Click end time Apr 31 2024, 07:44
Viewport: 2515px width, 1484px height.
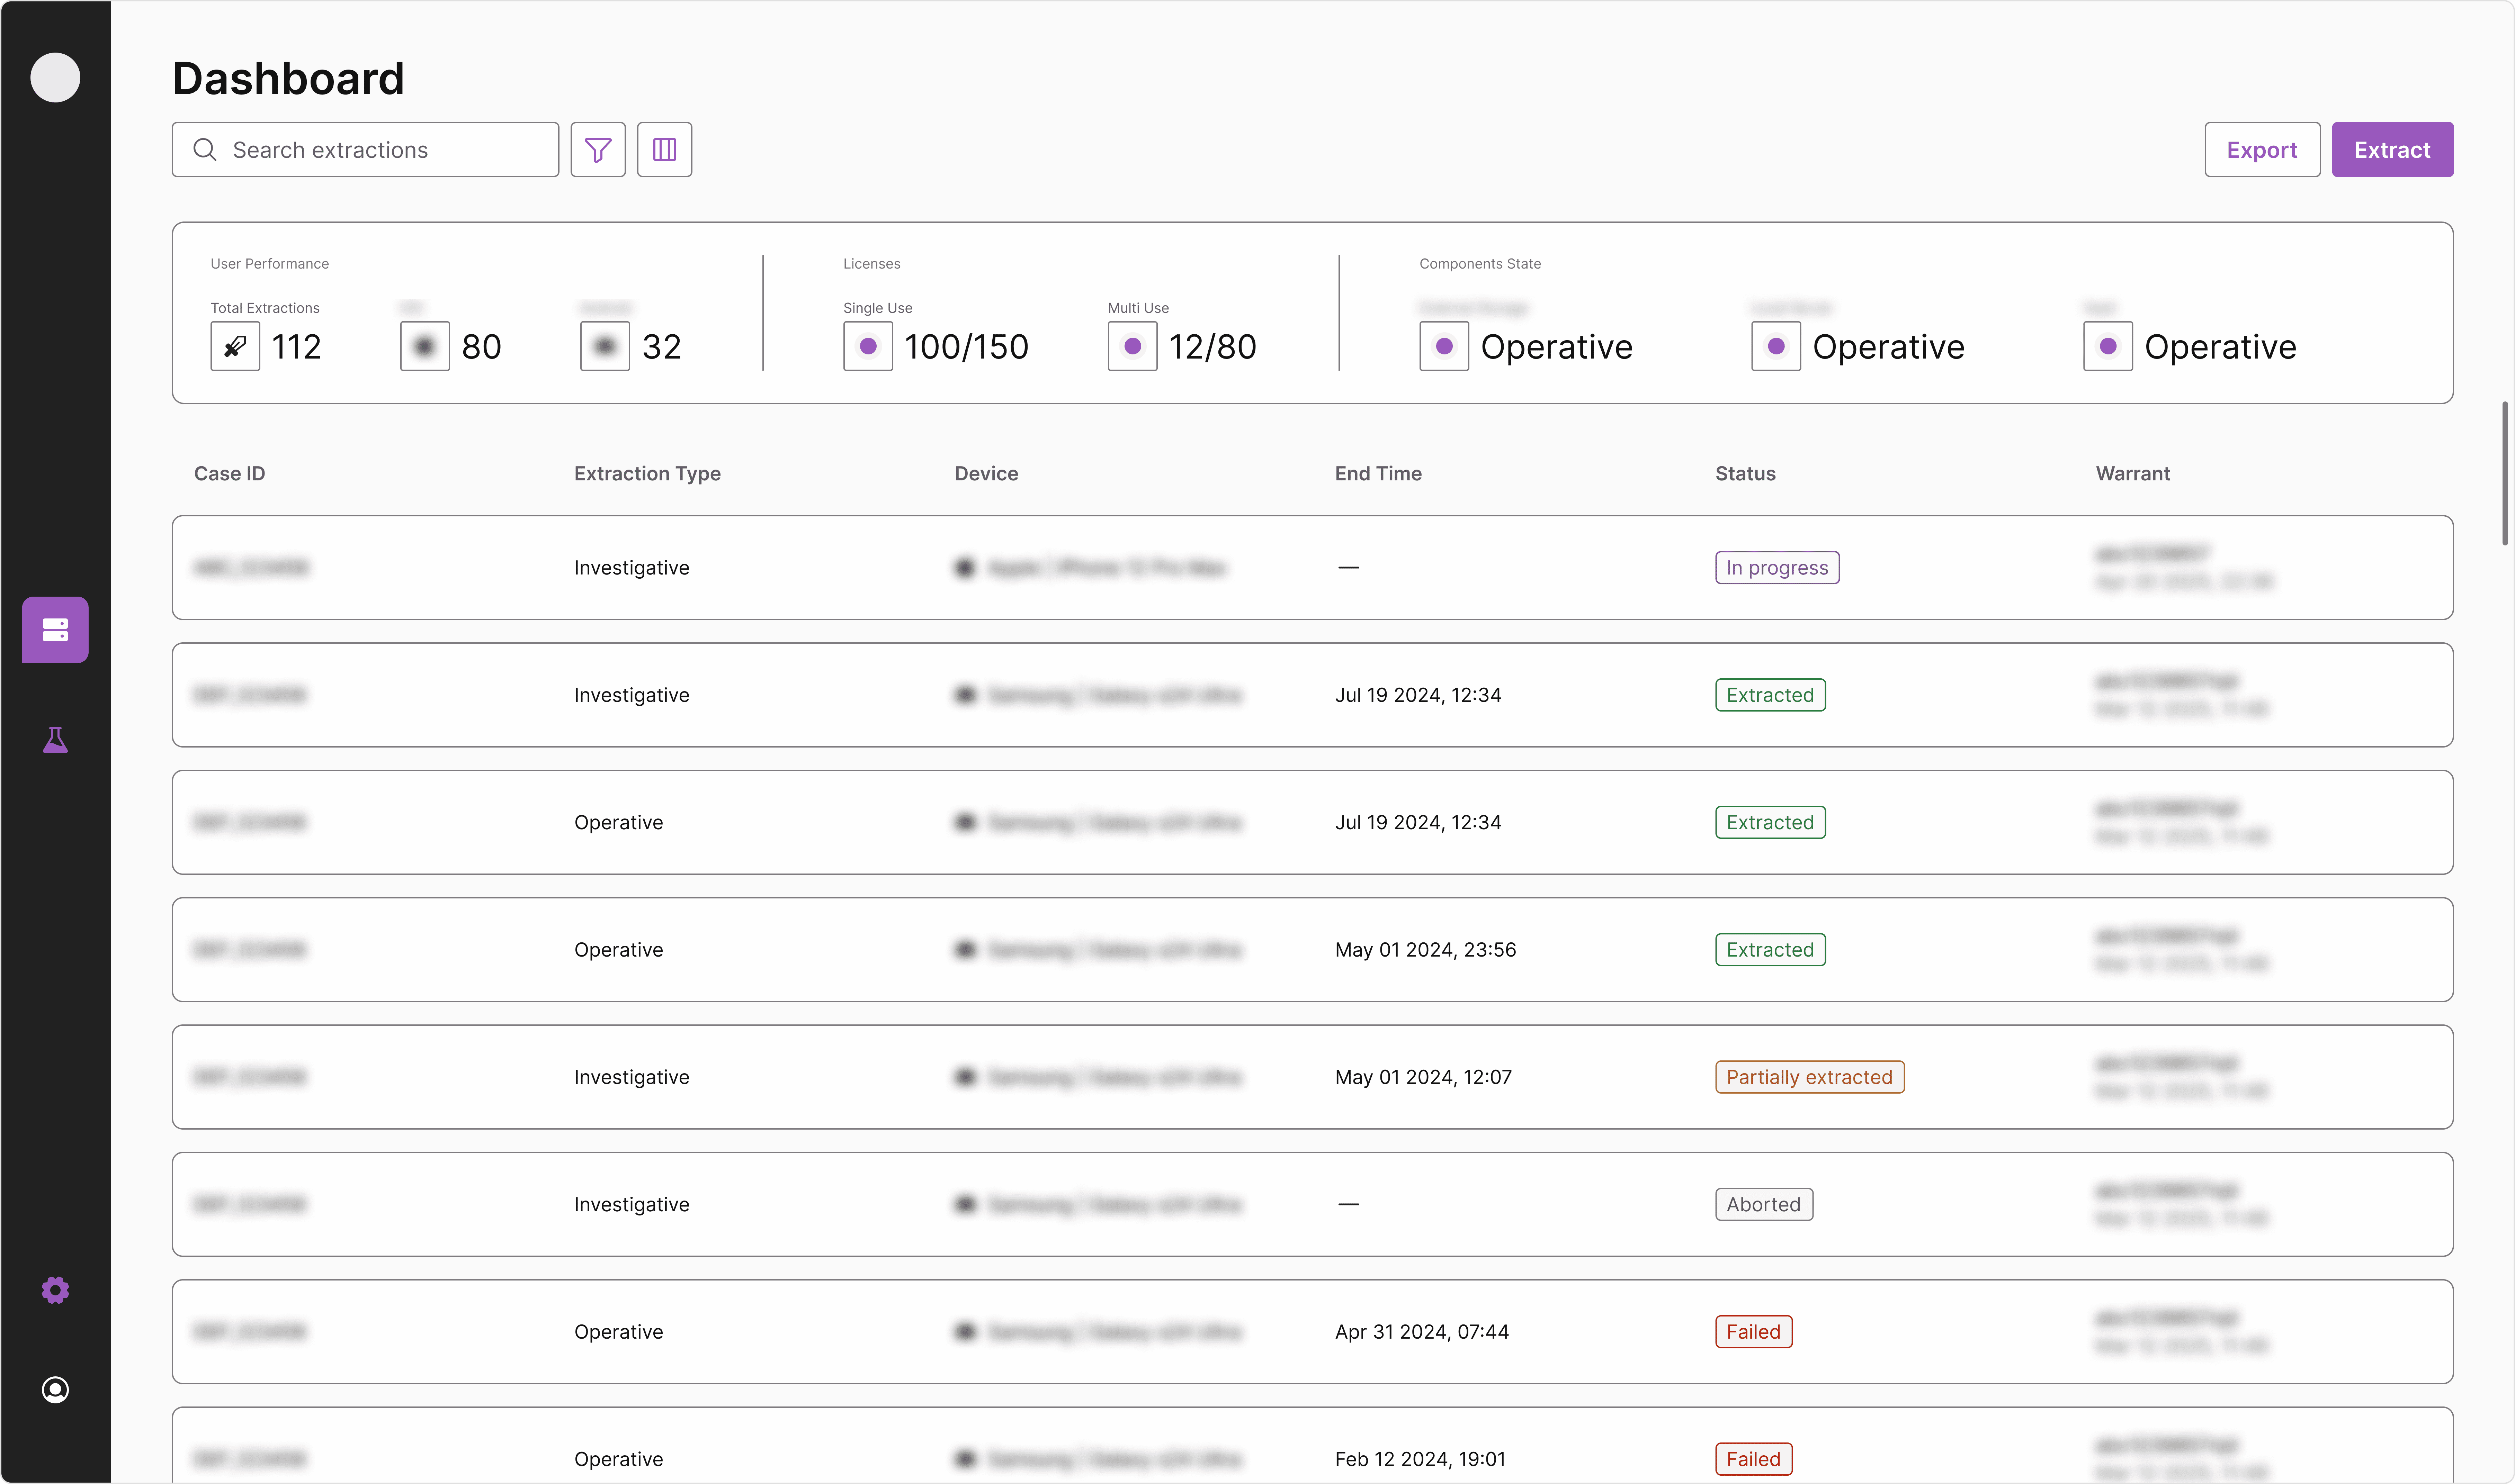(1422, 1332)
